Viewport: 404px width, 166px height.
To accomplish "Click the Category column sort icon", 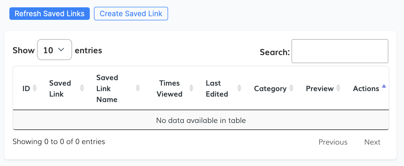I will pos(291,88).
